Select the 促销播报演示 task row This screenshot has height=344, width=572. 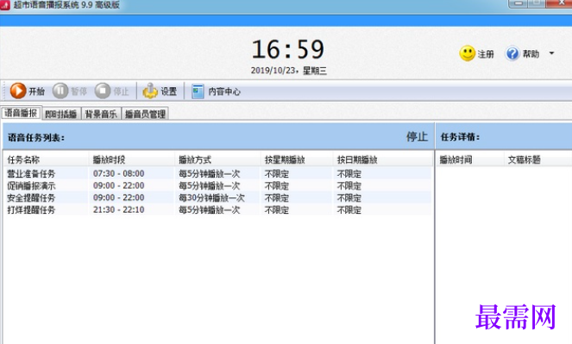217,186
